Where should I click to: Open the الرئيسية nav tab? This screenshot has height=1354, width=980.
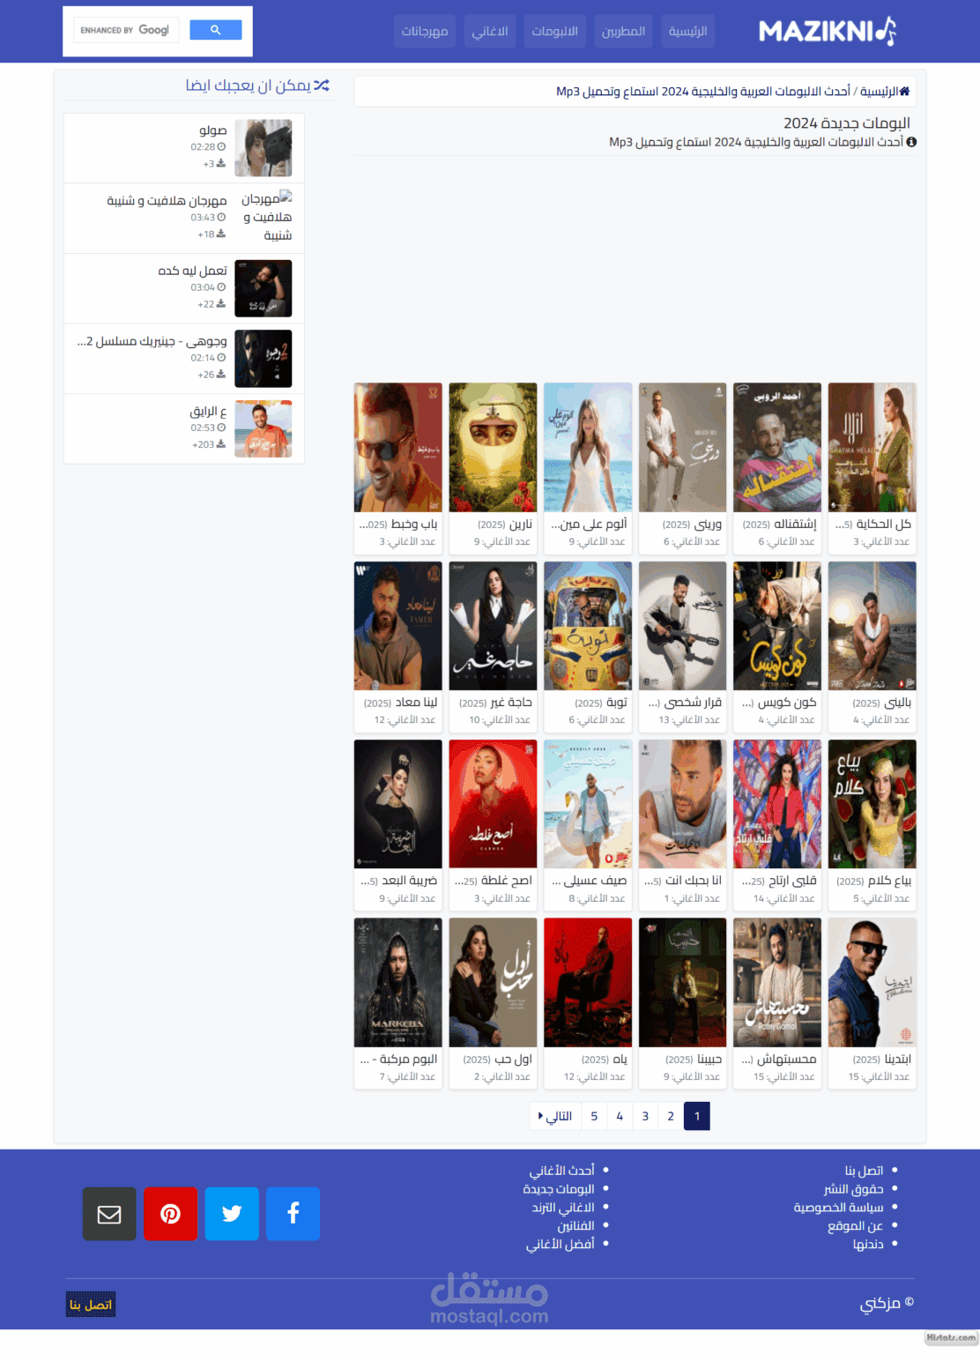tap(687, 31)
